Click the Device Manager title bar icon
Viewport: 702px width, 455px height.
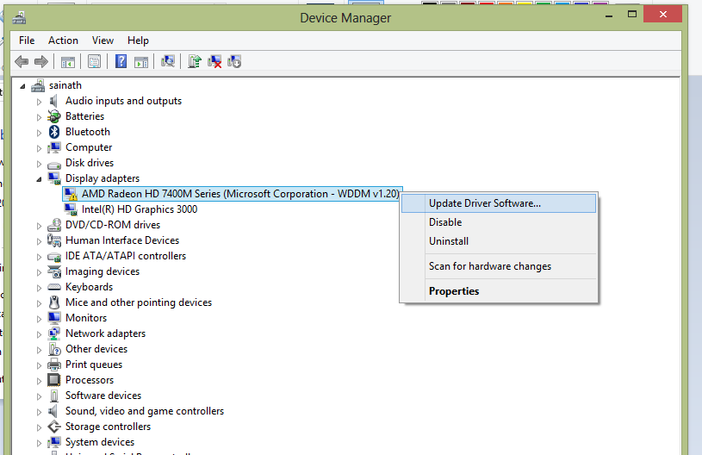point(19,18)
